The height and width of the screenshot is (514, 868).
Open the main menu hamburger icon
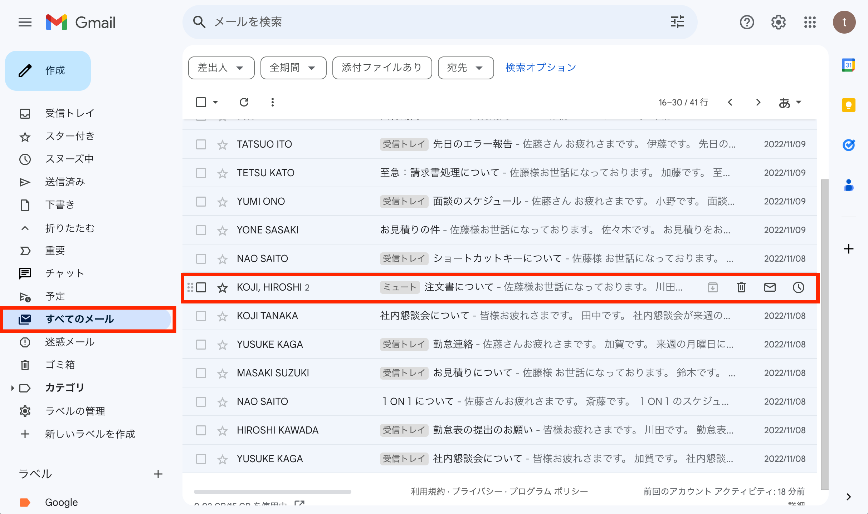coord(25,23)
